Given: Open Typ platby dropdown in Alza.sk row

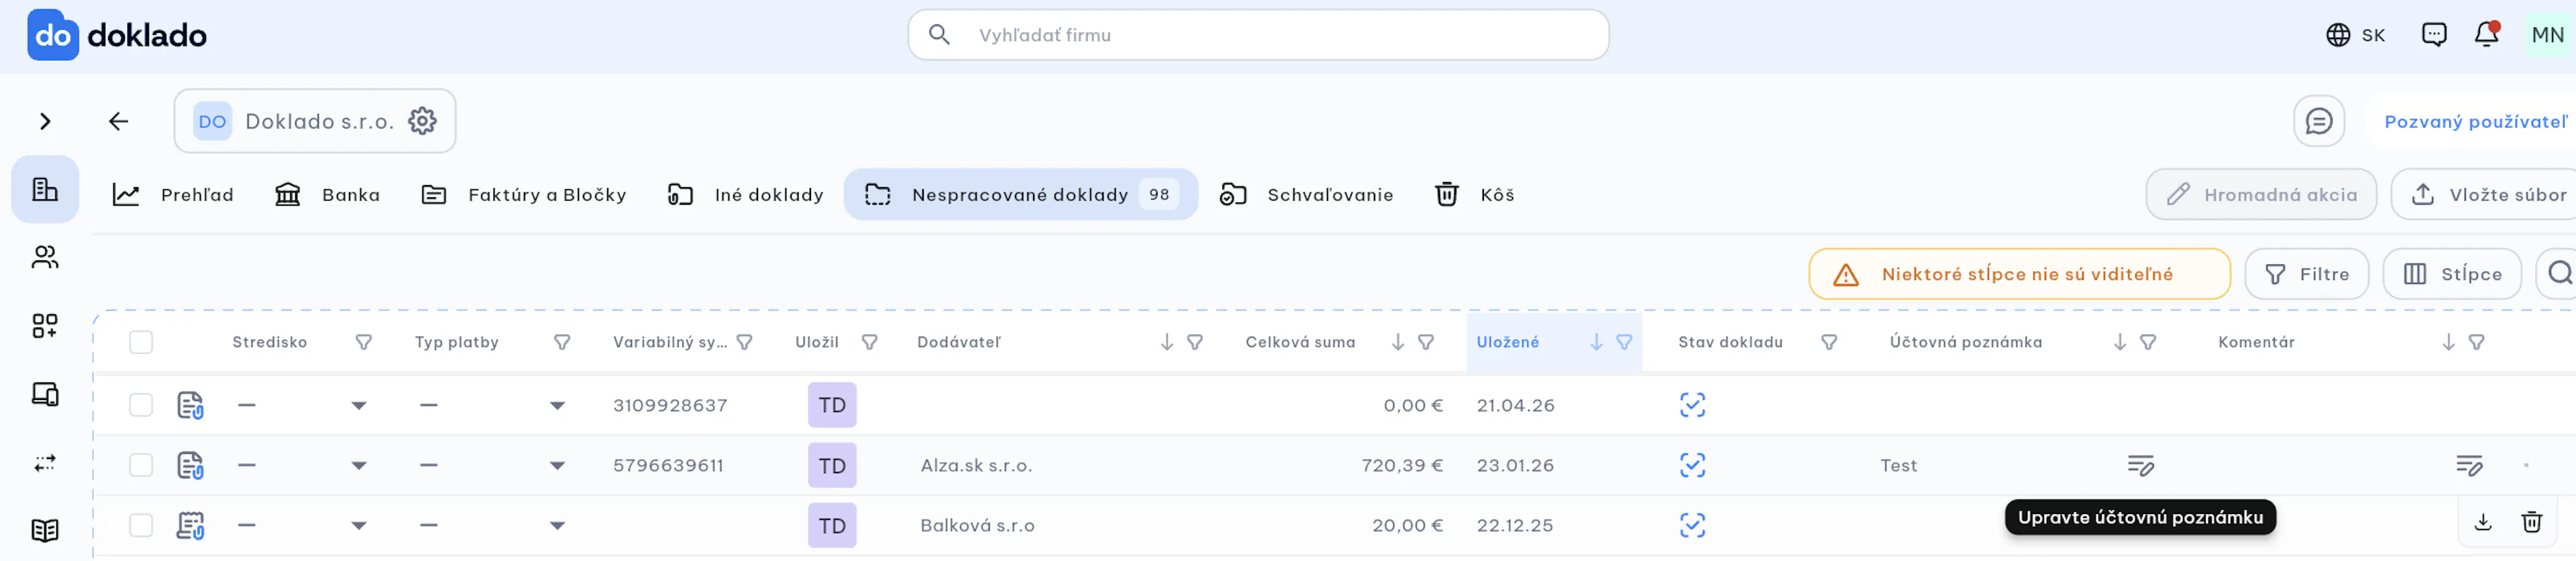Looking at the screenshot, I should (x=557, y=465).
